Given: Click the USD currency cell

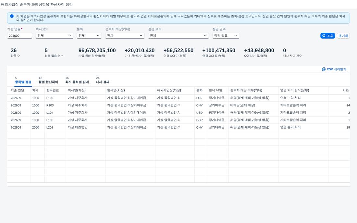Looking at the screenshot, I should (x=201, y=113).
